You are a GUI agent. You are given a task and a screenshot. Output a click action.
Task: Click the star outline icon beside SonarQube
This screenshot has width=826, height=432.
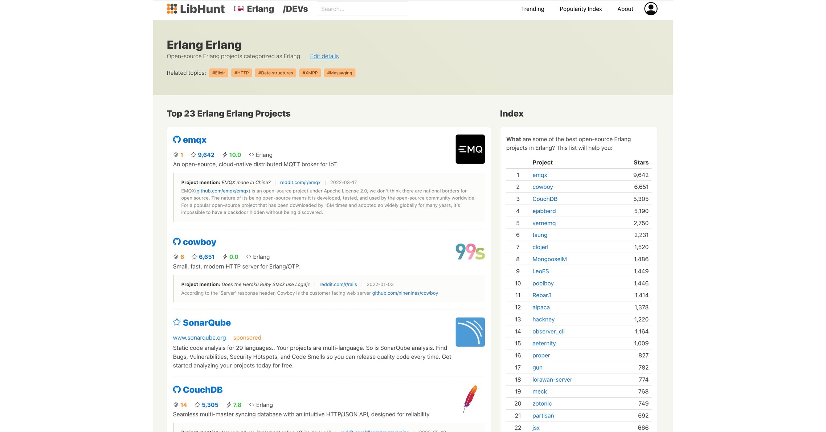tap(177, 322)
